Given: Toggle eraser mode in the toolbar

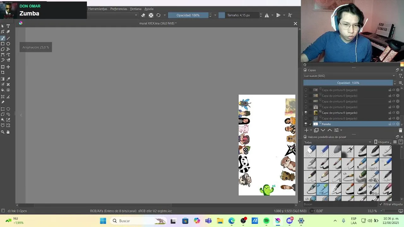Looking at the screenshot, I should [x=143, y=15].
